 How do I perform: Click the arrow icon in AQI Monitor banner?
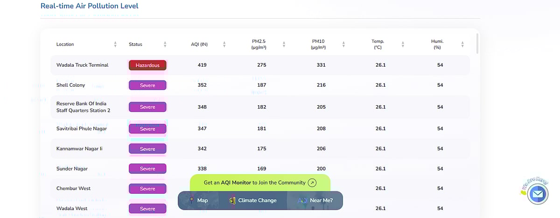[x=312, y=183]
